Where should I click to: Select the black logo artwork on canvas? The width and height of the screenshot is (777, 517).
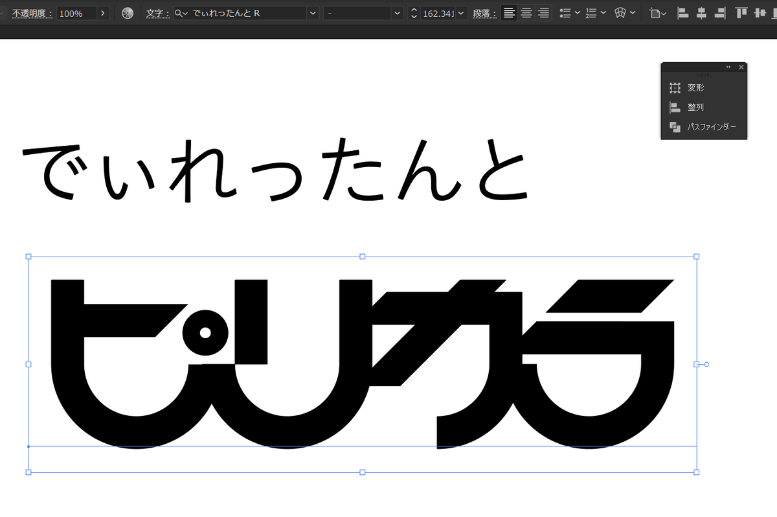coord(363,363)
